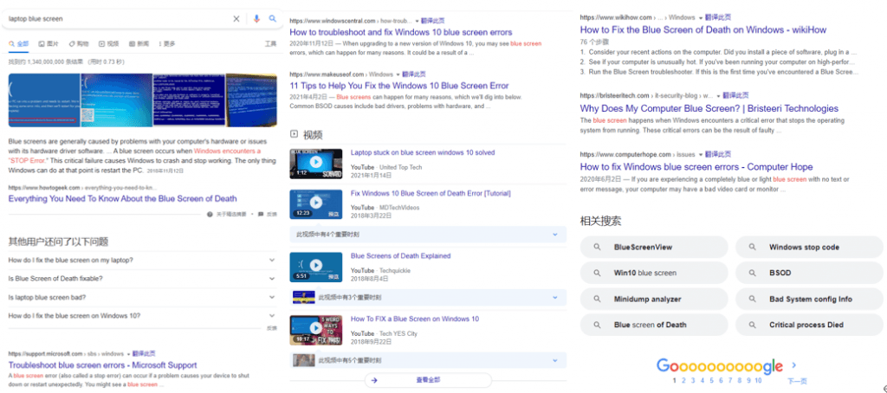Expand How do I fix blue screen on Windows 10

tap(142, 316)
